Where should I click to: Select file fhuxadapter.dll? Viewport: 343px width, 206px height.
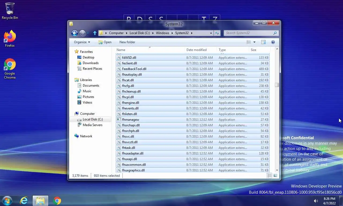point(193,153)
